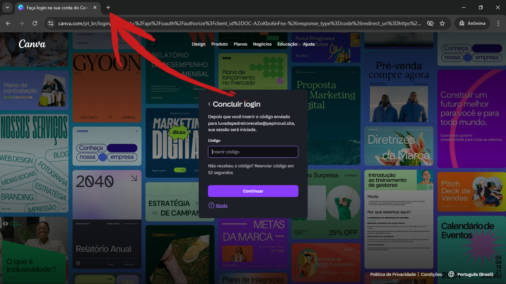Open the Ajuda help link in the dialog
This screenshot has width=506, height=284.
click(x=222, y=206)
